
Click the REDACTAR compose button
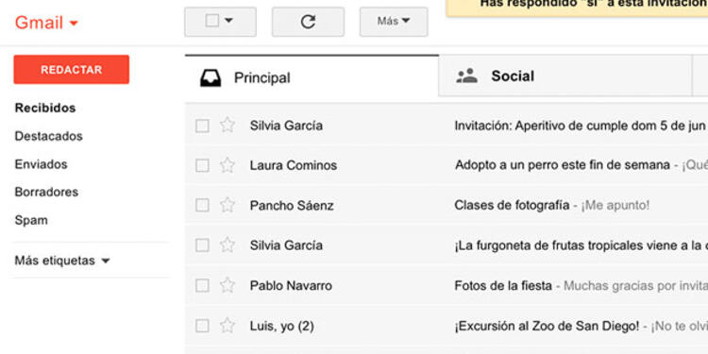72,70
